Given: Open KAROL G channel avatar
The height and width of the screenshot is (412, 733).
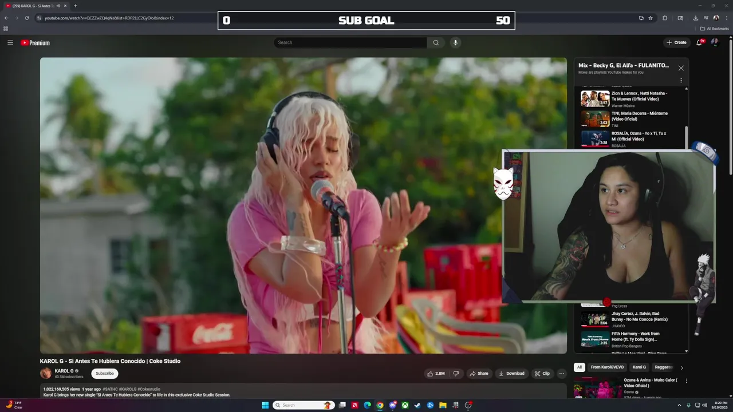Looking at the screenshot, I should pos(46,374).
